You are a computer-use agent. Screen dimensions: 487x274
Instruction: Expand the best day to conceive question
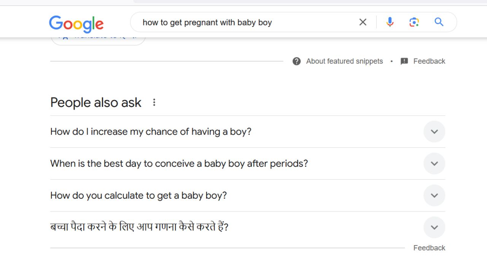[434, 163]
